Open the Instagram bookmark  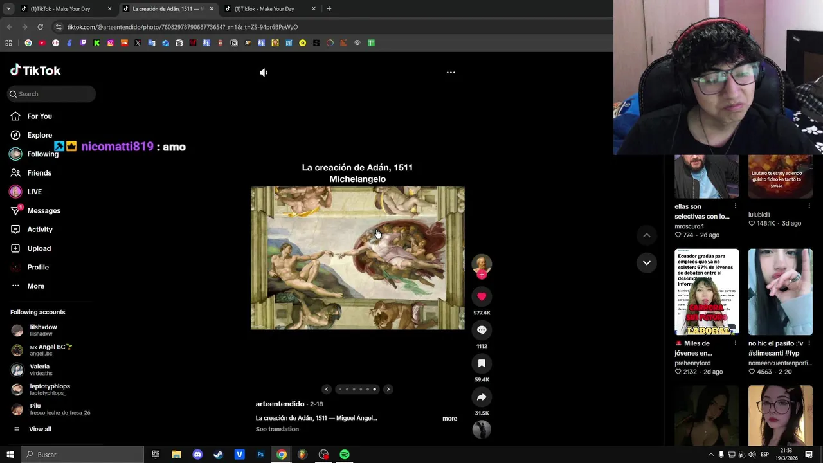(x=111, y=43)
